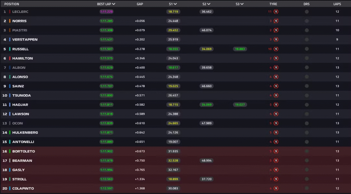Select driver name COLAPINTO
Image resolution: width=351 pixels, height=194 pixels.
[x=23, y=189]
